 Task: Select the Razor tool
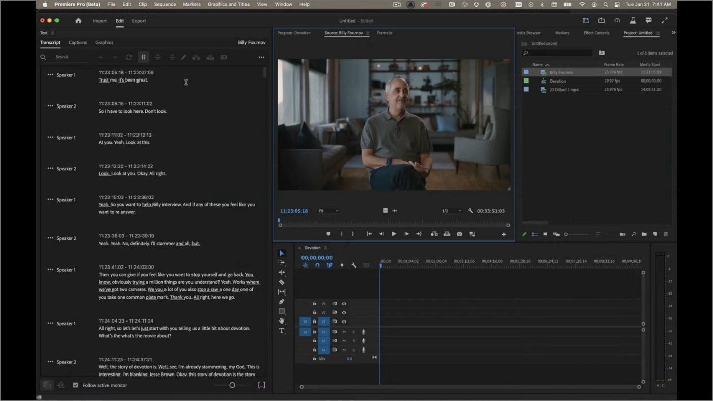[282, 282]
